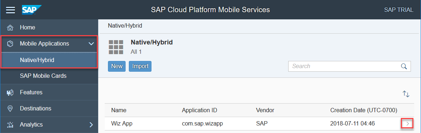Click SAP TRIAL account link
421x133 pixels.
[x=399, y=10]
